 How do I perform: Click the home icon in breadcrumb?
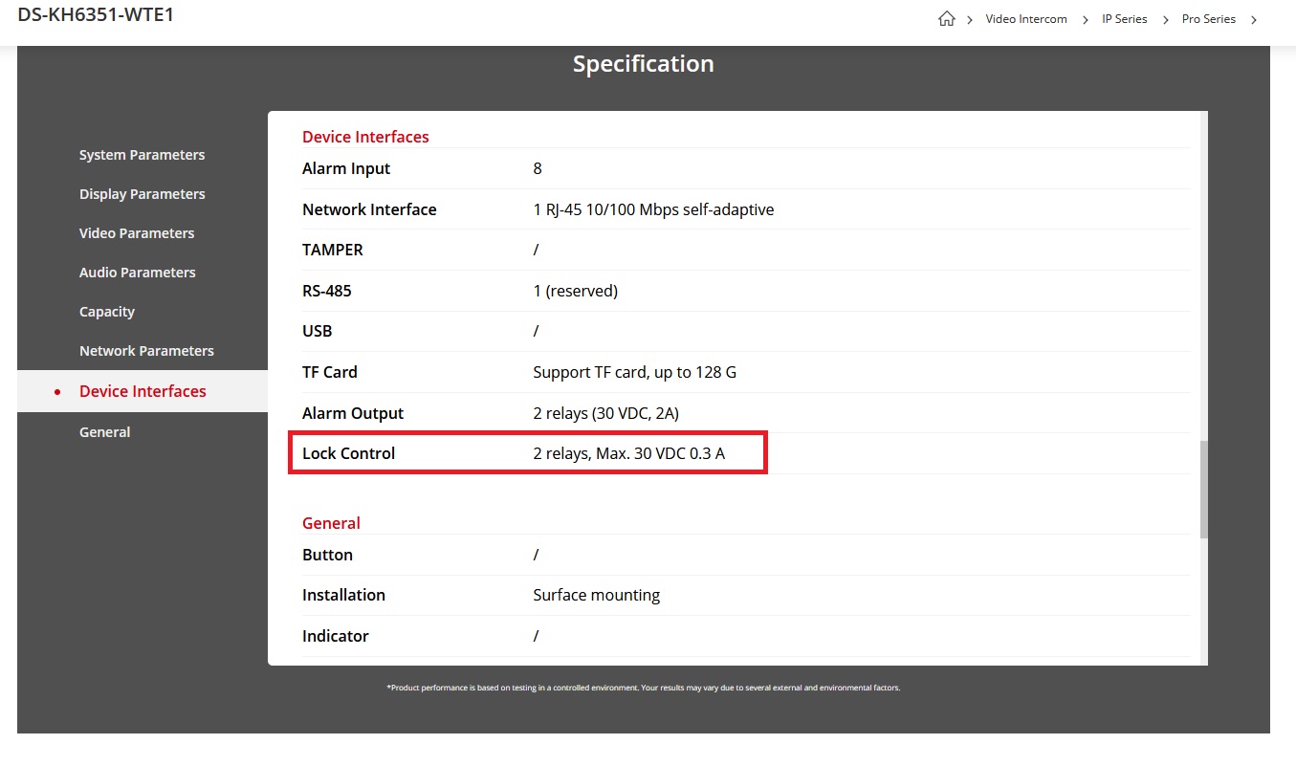point(946,19)
